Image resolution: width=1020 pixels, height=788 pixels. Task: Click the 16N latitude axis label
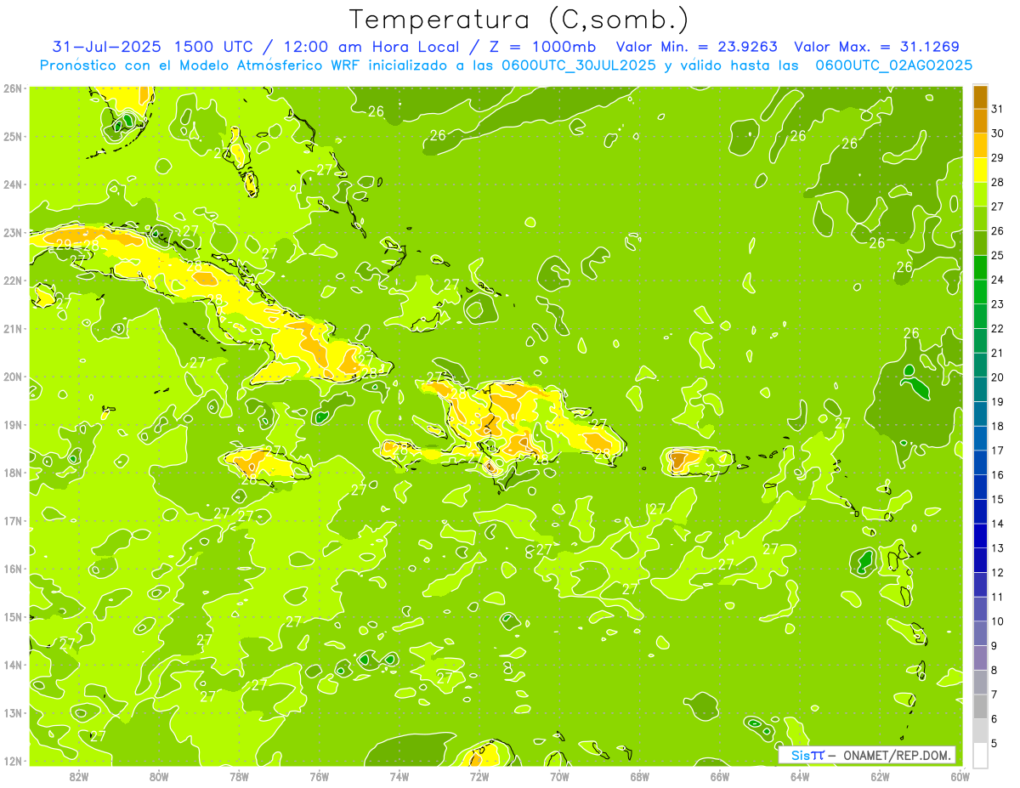12,570
